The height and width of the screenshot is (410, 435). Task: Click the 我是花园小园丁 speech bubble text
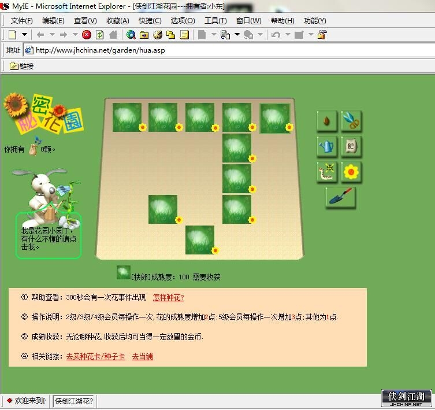49,239
